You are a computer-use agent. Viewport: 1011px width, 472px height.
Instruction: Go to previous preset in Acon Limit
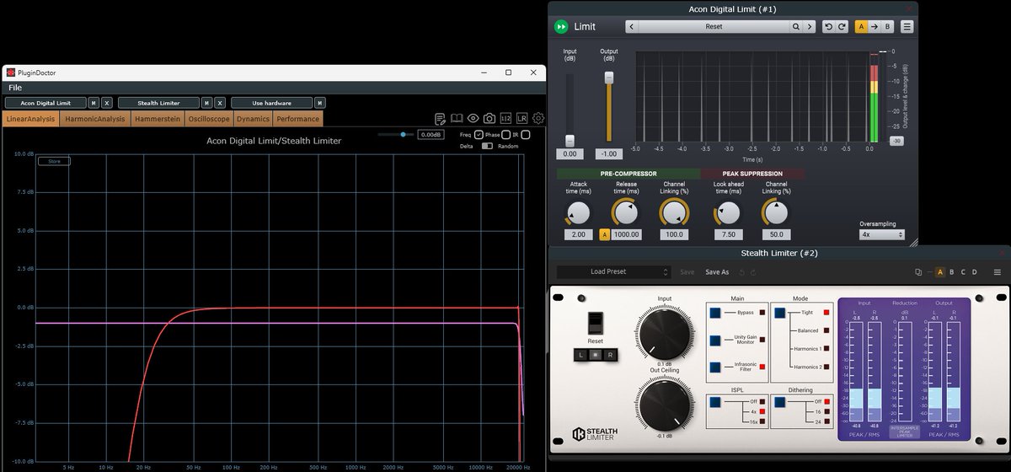(631, 27)
